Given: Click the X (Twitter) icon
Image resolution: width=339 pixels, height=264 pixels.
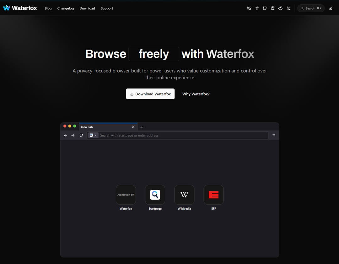Looking at the screenshot, I should click(288, 8).
